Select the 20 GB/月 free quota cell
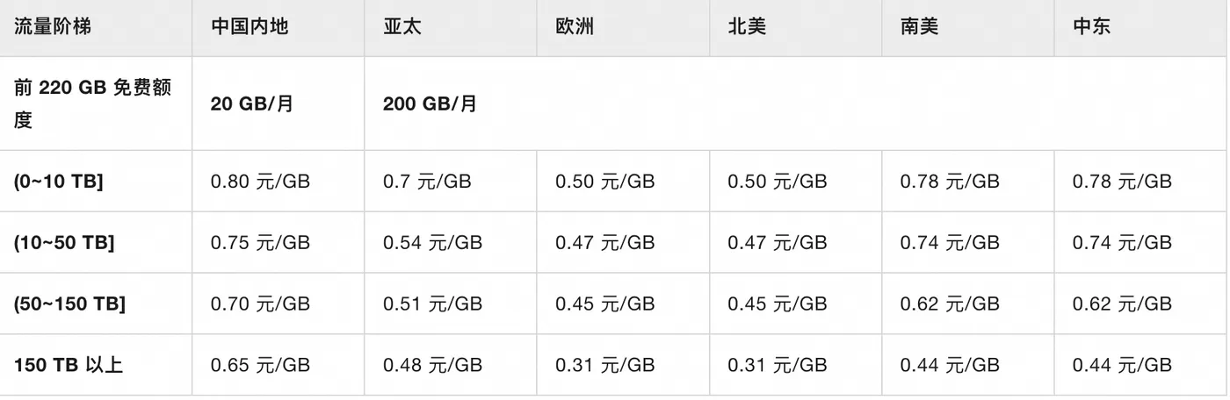This screenshot has width=1230, height=400. click(x=252, y=104)
